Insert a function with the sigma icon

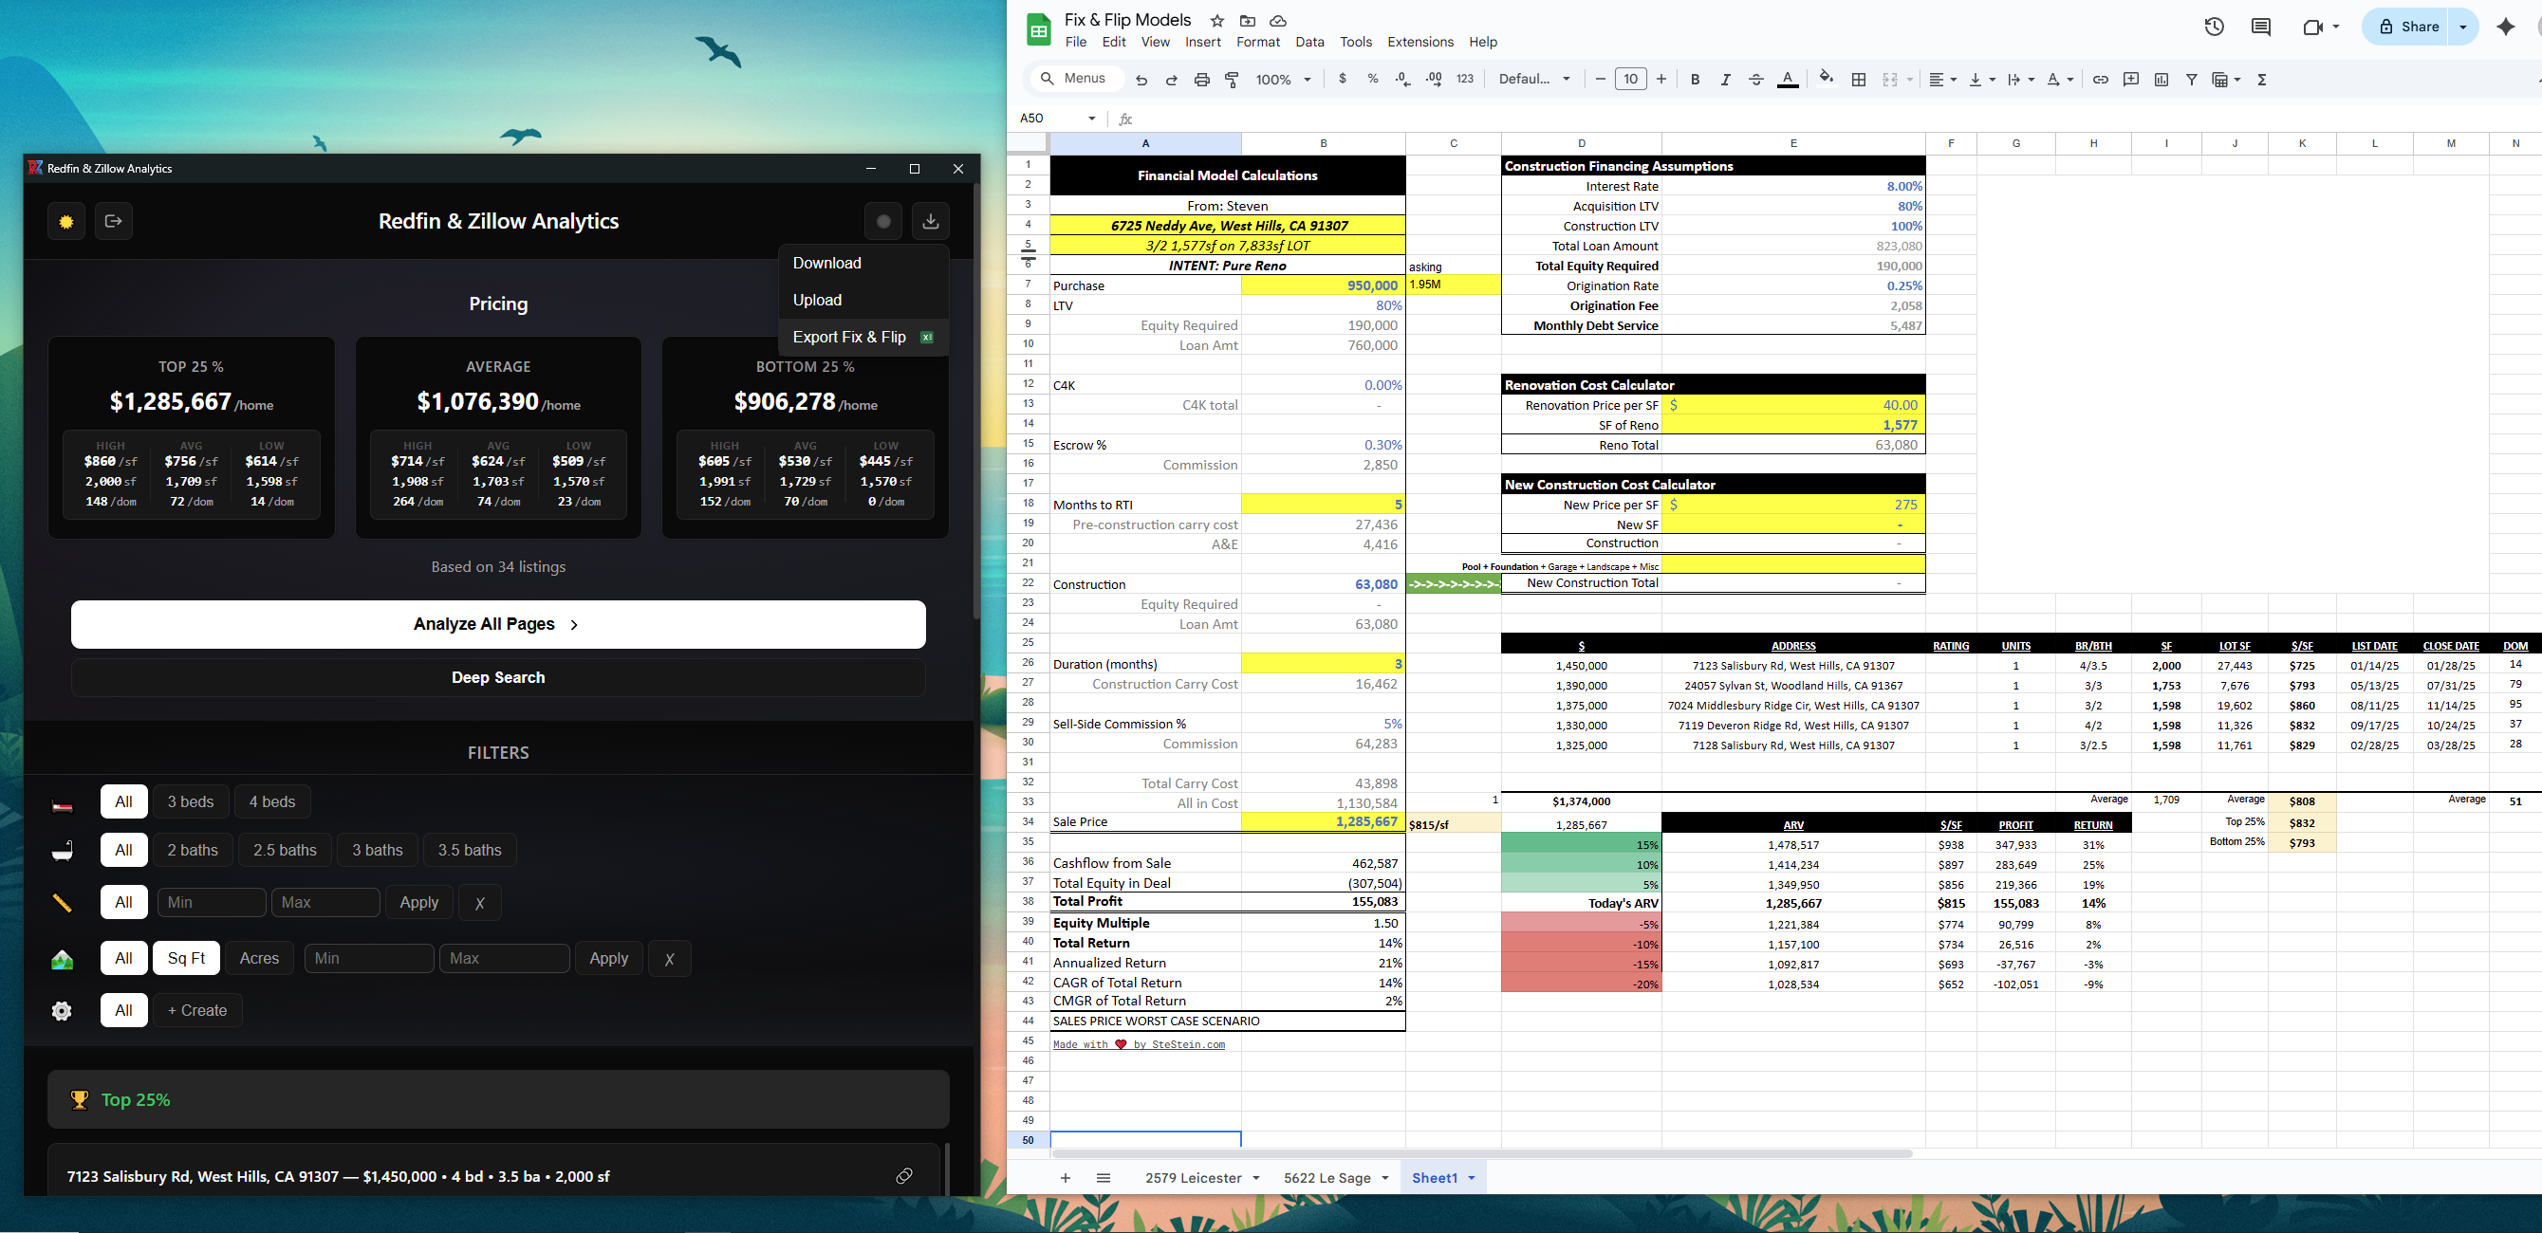point(2263,79)
